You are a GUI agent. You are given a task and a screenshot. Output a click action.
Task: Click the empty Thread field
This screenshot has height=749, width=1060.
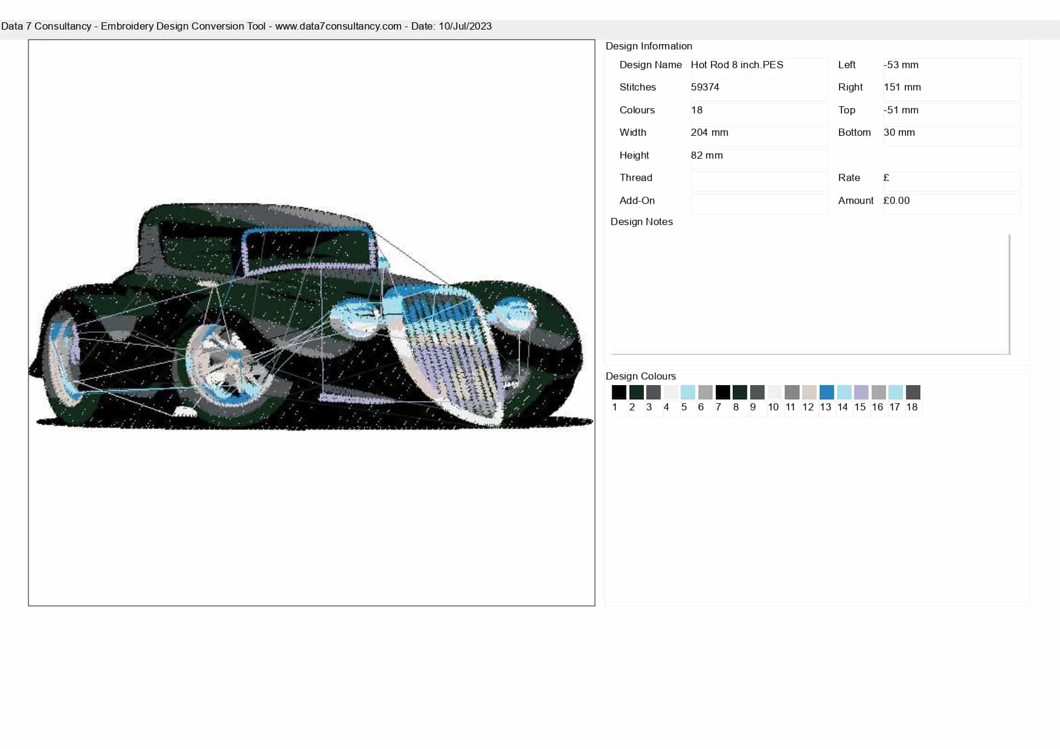pos(759,181)
